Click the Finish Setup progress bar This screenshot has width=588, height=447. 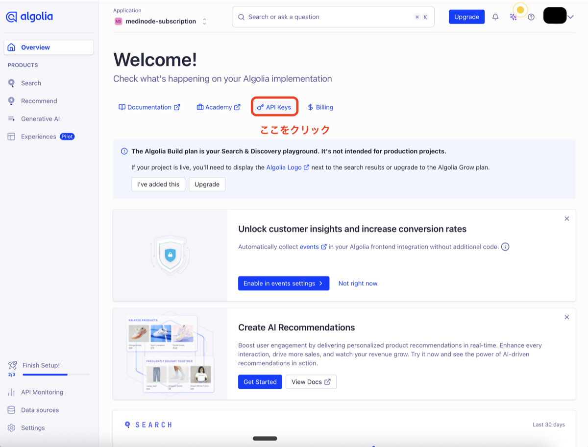click(x=56, y=375)
